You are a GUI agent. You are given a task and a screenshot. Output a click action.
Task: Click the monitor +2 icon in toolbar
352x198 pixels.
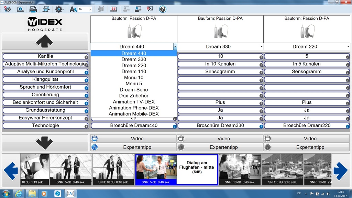point(46,9)
